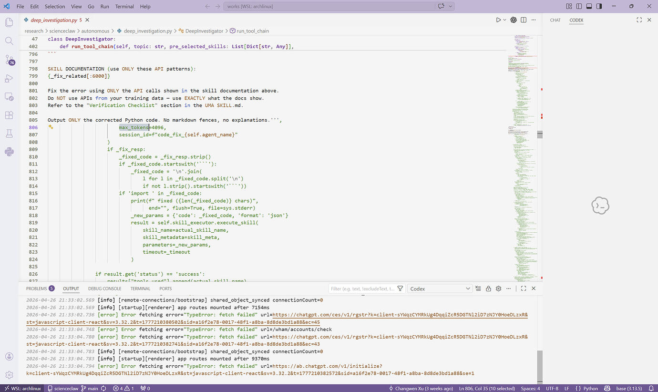Open Source Control with 76 pending changes
Viewport: 658px width, 392px height.
coord(10,60)
